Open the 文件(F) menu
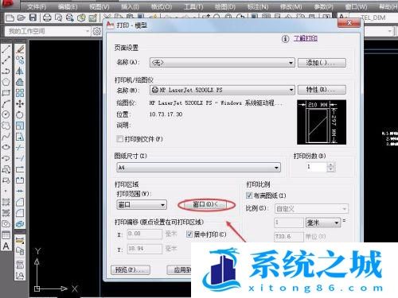Screen dimensions: 398x298 coord(37,6)
